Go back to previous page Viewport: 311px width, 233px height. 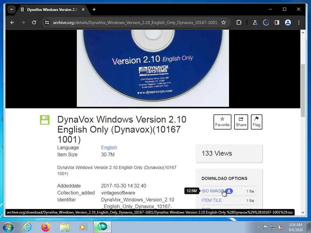coord(12,22)
